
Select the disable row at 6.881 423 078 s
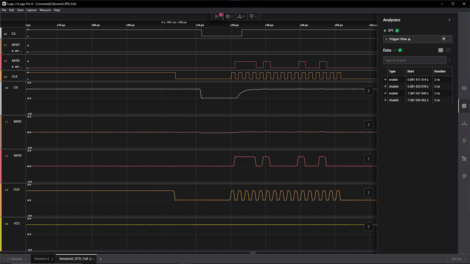418,86
